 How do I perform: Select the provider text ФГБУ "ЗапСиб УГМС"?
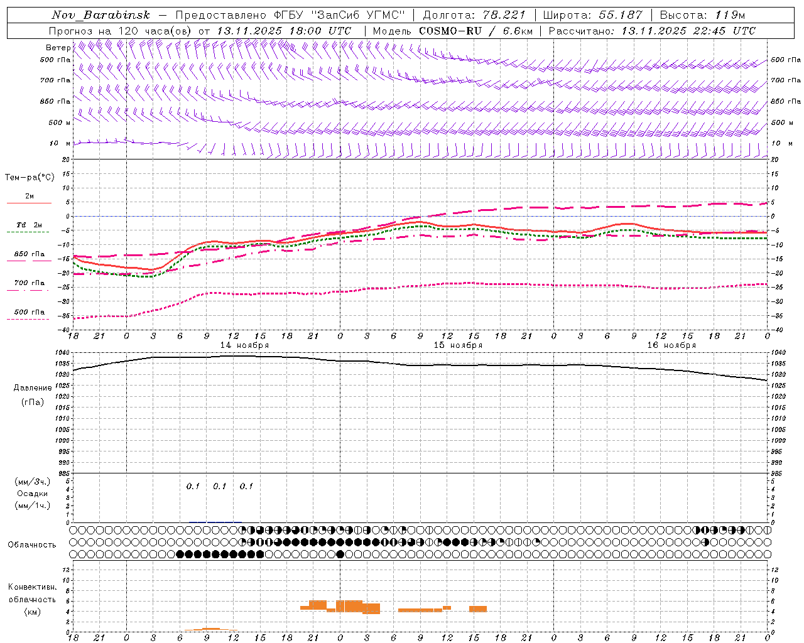pos(340,15)
